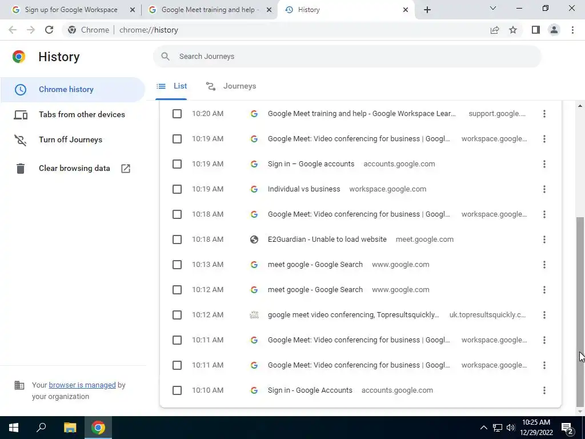Click the building icon beside managed browser notice
The width and height of the screenshot is (585, 439).
tap(19, 385)
